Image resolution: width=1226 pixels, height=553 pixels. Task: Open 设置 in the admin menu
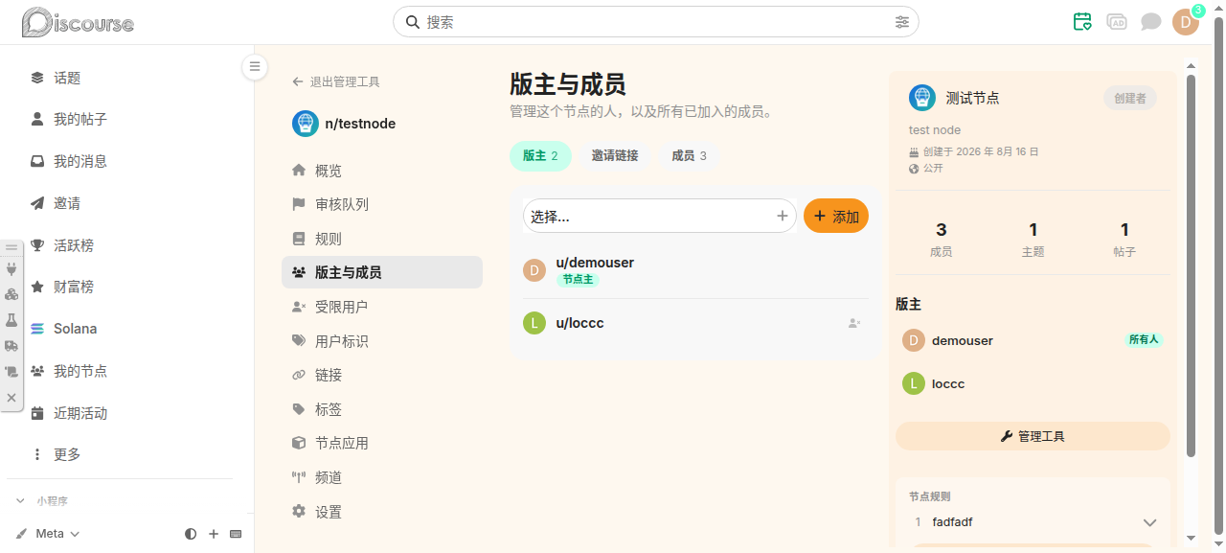click(382, 512)
